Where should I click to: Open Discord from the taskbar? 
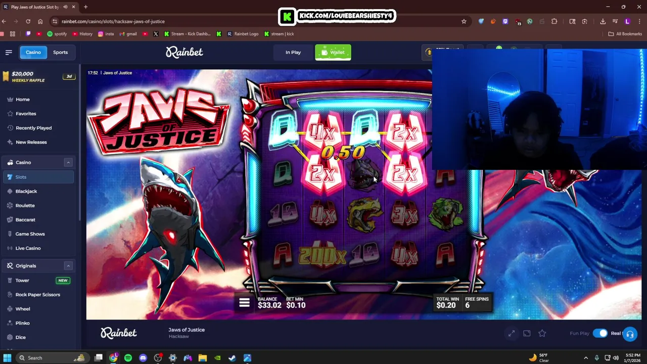point(143,358)
